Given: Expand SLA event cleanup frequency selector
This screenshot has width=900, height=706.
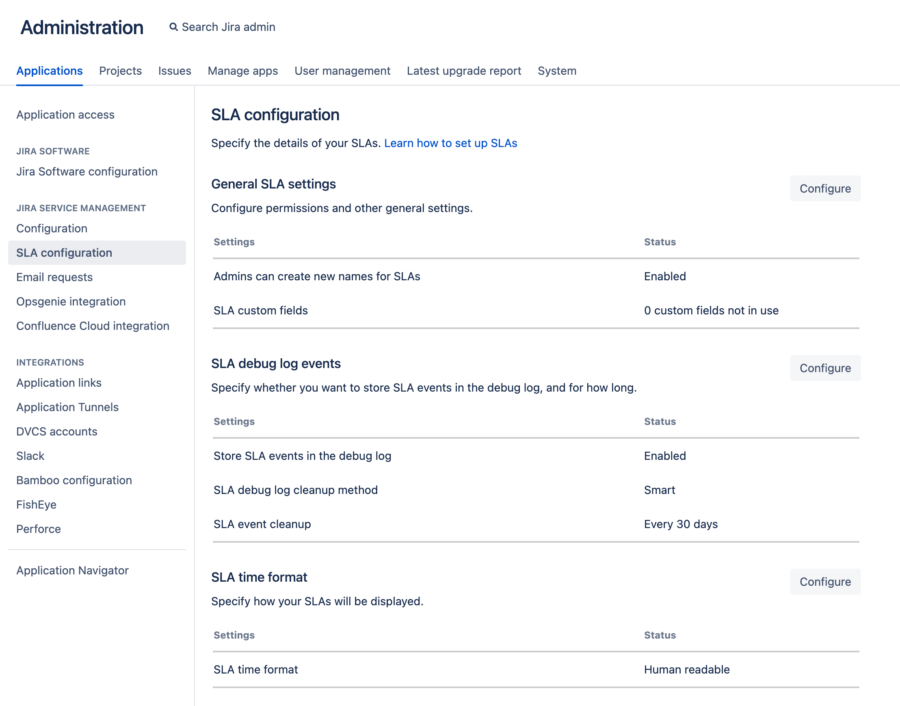Looking at the screenshot, I should 680,524.
